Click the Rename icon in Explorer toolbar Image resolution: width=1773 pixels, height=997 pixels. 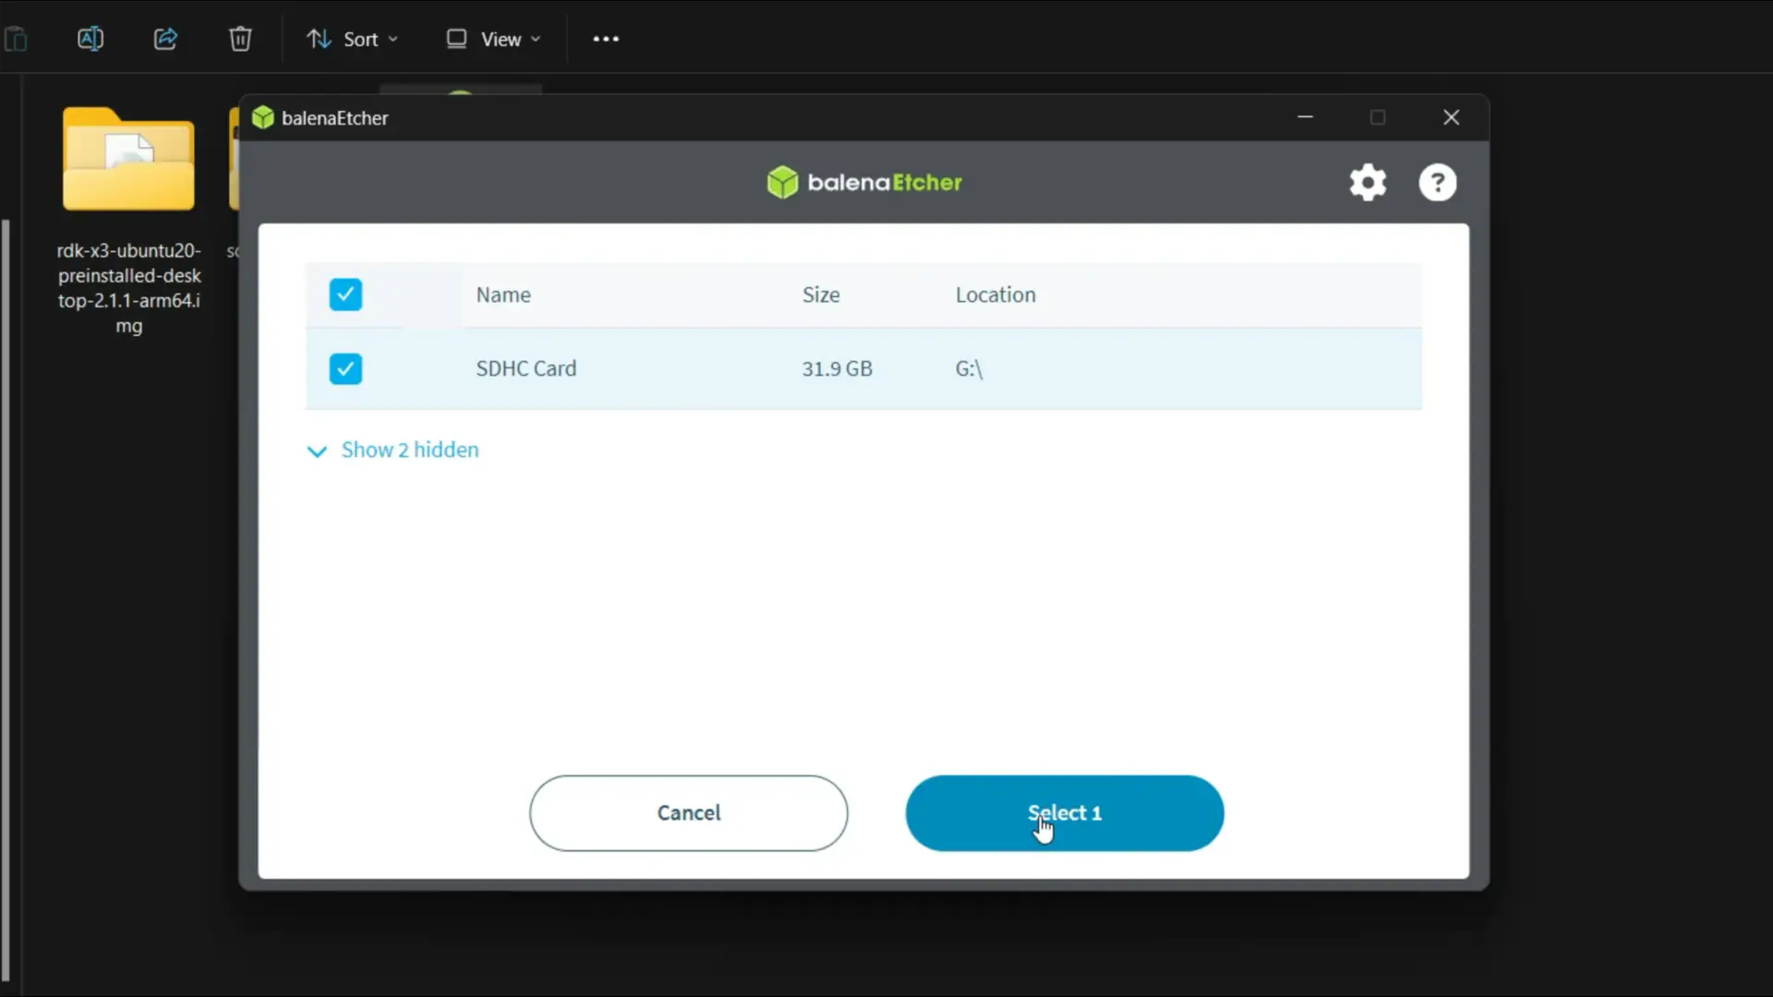90,39
